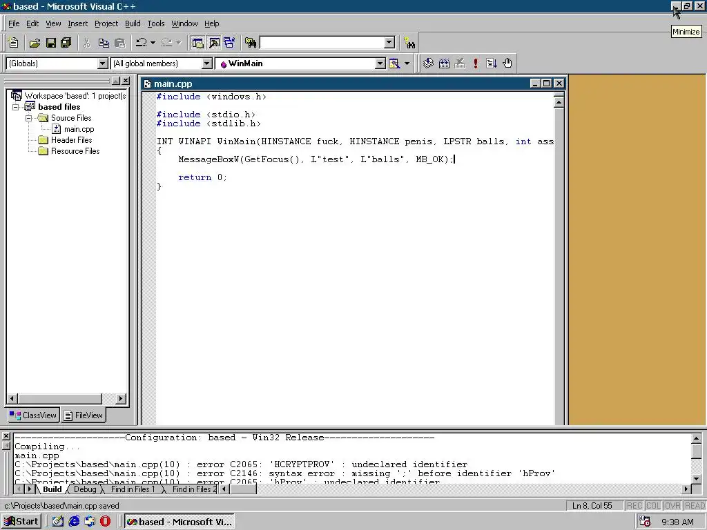
Task: Launch Opera from the quick launch bar
Action: pyautogui.click(x=105, y=522)
